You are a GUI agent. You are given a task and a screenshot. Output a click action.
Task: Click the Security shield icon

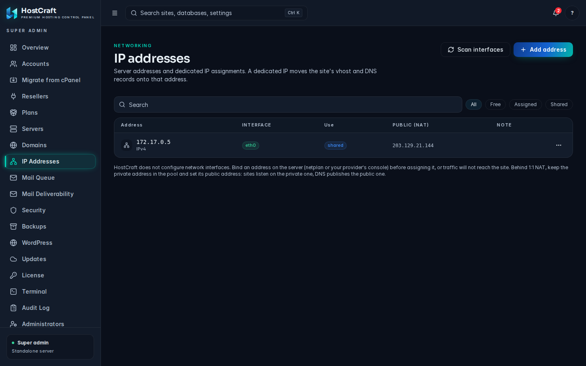tap(13, 210)
